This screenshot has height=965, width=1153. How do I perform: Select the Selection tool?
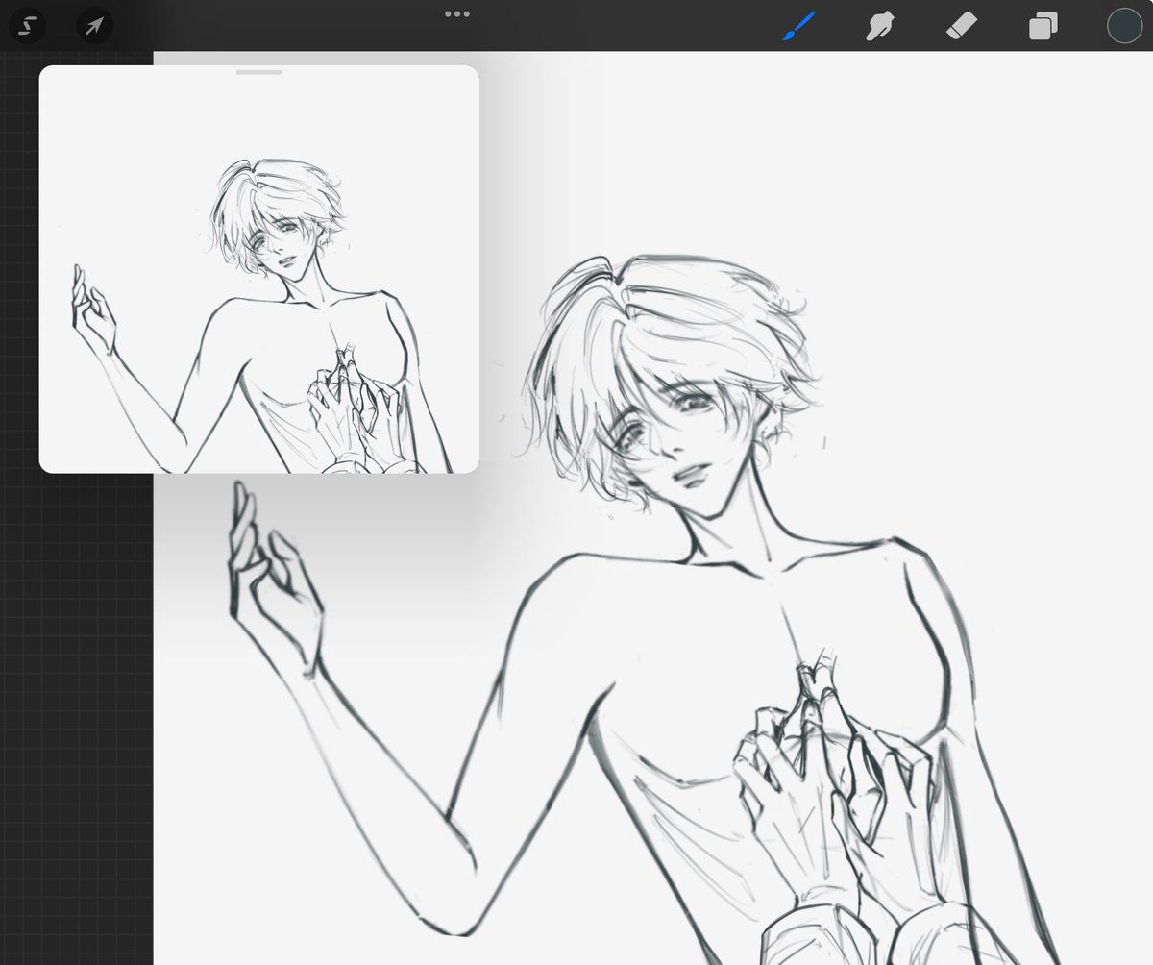click(x=27, y=26)
